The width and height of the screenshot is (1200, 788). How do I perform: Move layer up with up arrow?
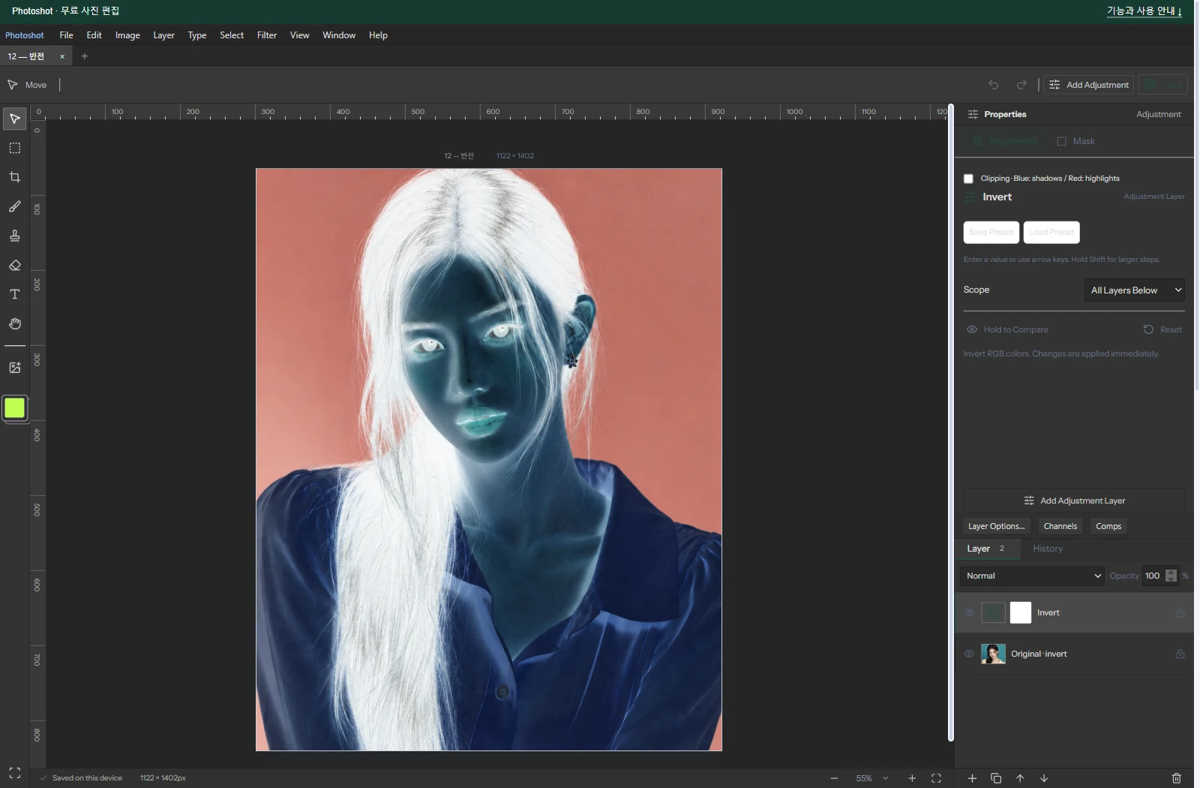coord(1020,778)
